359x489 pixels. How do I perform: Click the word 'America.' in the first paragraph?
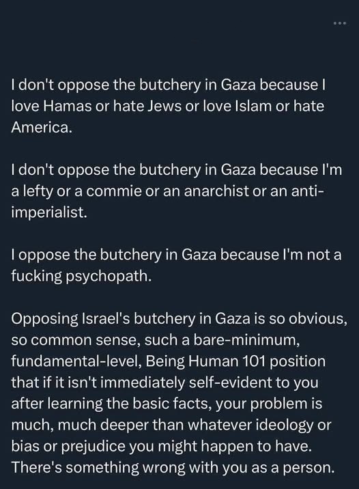tap(42, 127)
